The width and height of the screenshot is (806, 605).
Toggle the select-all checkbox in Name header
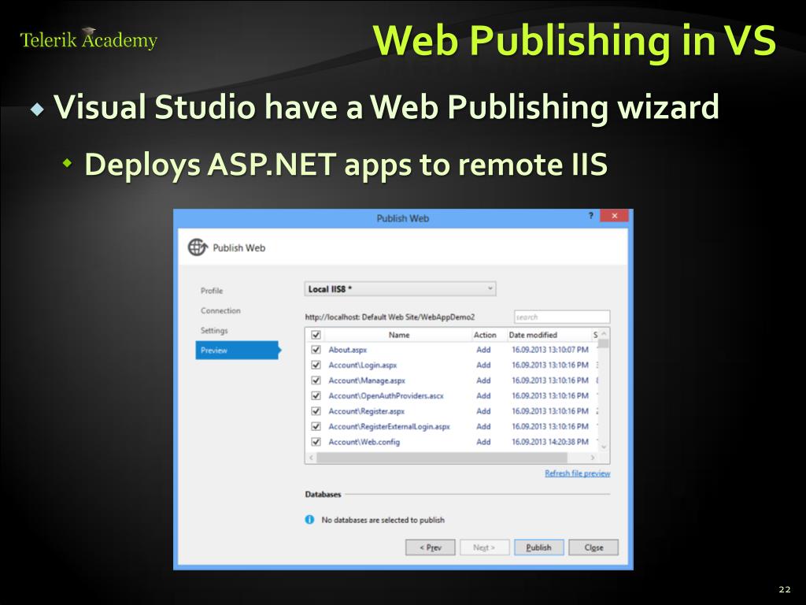[316, 335]
